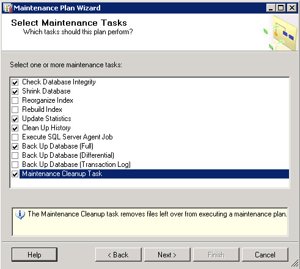This screenshot has width=300, height=269.
Task: Enable Back Up Database (Transaction Log) checkbox
Action: [x=15, y=165]
